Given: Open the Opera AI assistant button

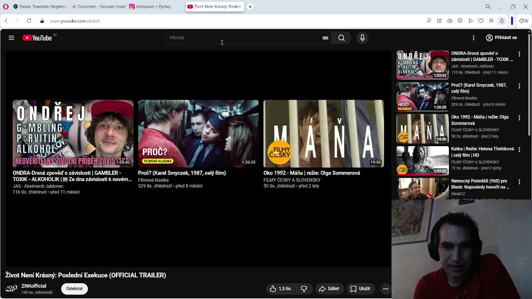Looking at the screenshot, I should [x=523, y=21].
